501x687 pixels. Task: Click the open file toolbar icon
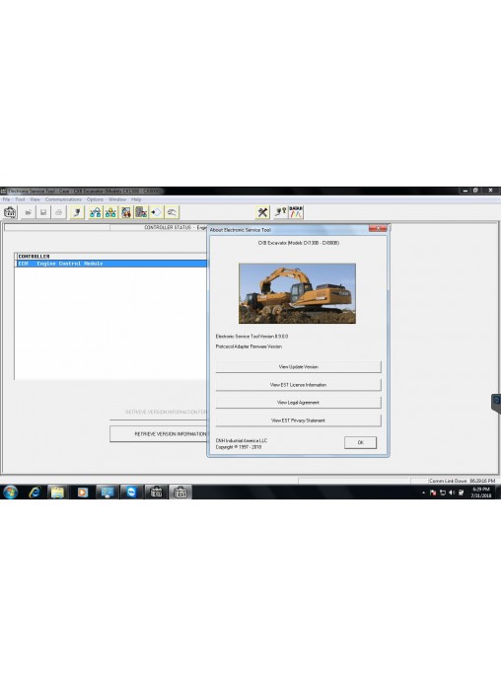pos(28,212)
